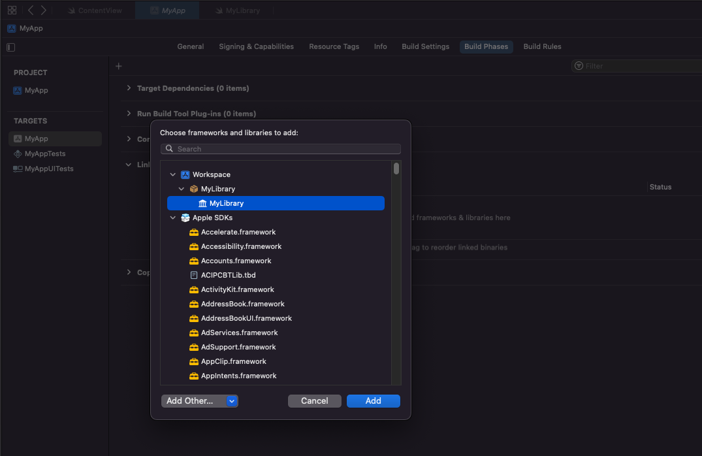
Task: Select the MyApp target
Action: [55, 139]
